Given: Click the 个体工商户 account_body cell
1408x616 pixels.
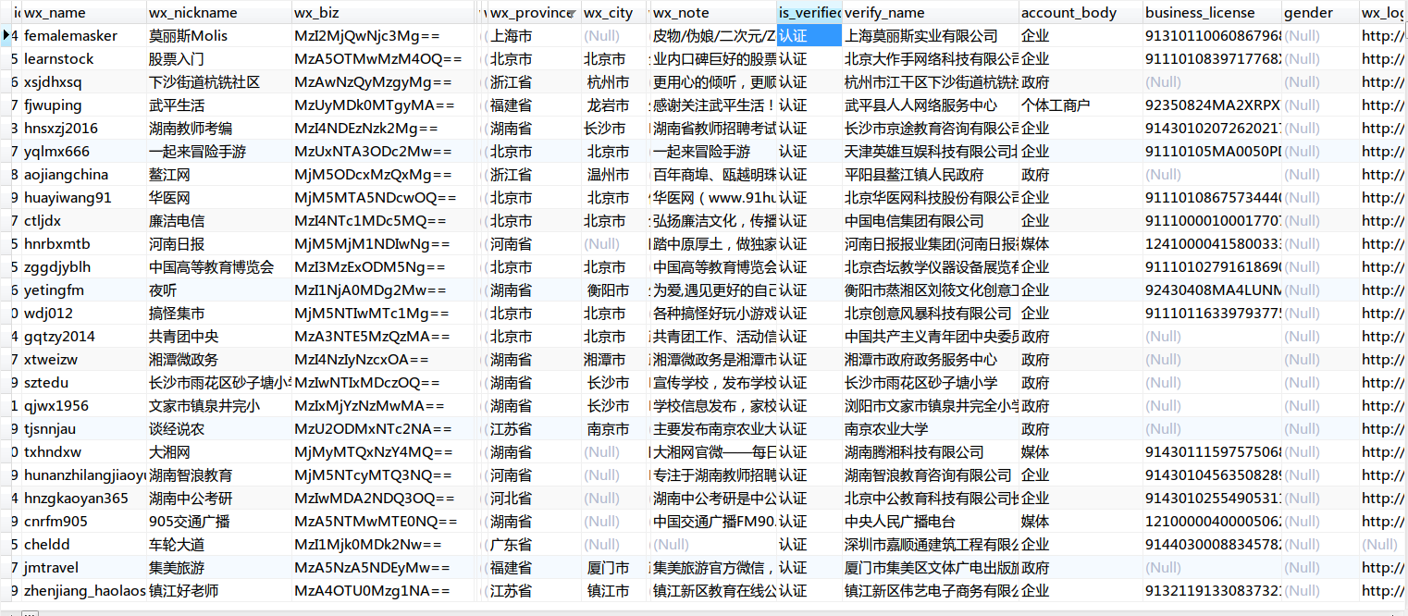Looking at the screenshot, I should (x=1080, y=105).
